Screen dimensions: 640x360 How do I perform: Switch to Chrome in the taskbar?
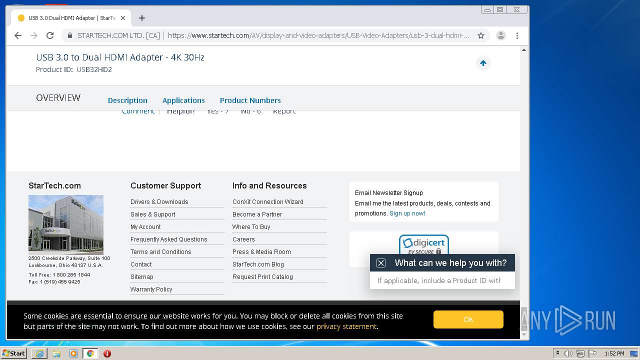pos(90,353)
